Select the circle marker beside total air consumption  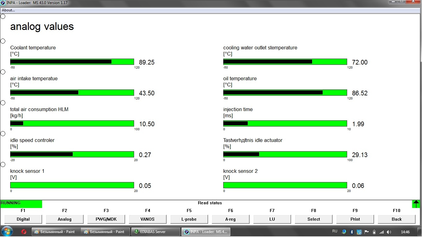(3, 103)
